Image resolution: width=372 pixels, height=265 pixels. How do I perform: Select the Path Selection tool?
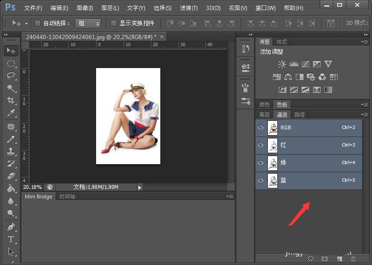11,252
